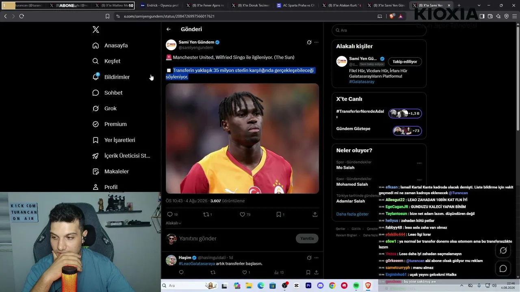Bookmark Haşim's reply
This screenshot has height=292, width=520.
[x=308, y=273]
